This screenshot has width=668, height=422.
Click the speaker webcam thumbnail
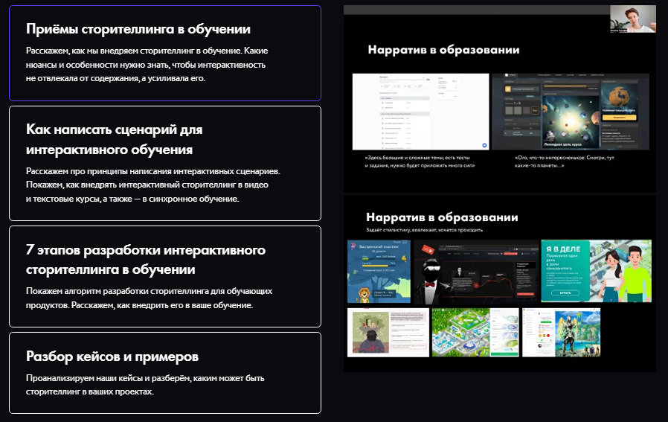tap(632, 19)
